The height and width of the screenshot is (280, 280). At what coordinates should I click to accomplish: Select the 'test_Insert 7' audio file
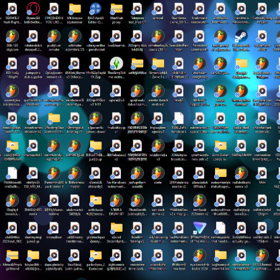(x=137, y=8)
